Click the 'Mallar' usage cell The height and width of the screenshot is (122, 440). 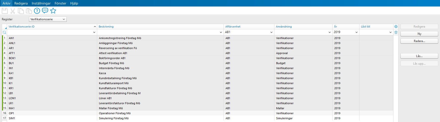coord(280,108)
